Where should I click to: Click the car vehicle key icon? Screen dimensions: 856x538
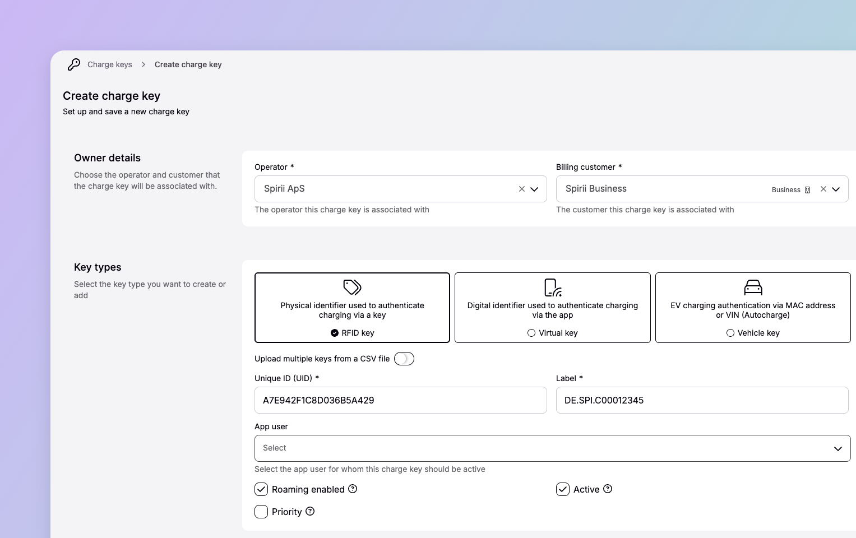(x=753, y=287)
